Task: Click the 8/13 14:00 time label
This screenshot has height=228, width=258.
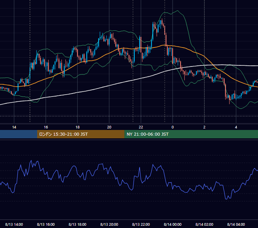Action: [x=14, y=224]
